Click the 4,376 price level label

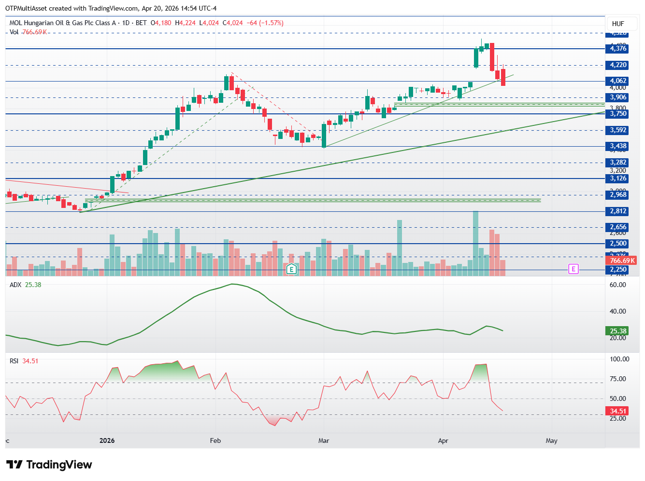(x=618, y=48)
